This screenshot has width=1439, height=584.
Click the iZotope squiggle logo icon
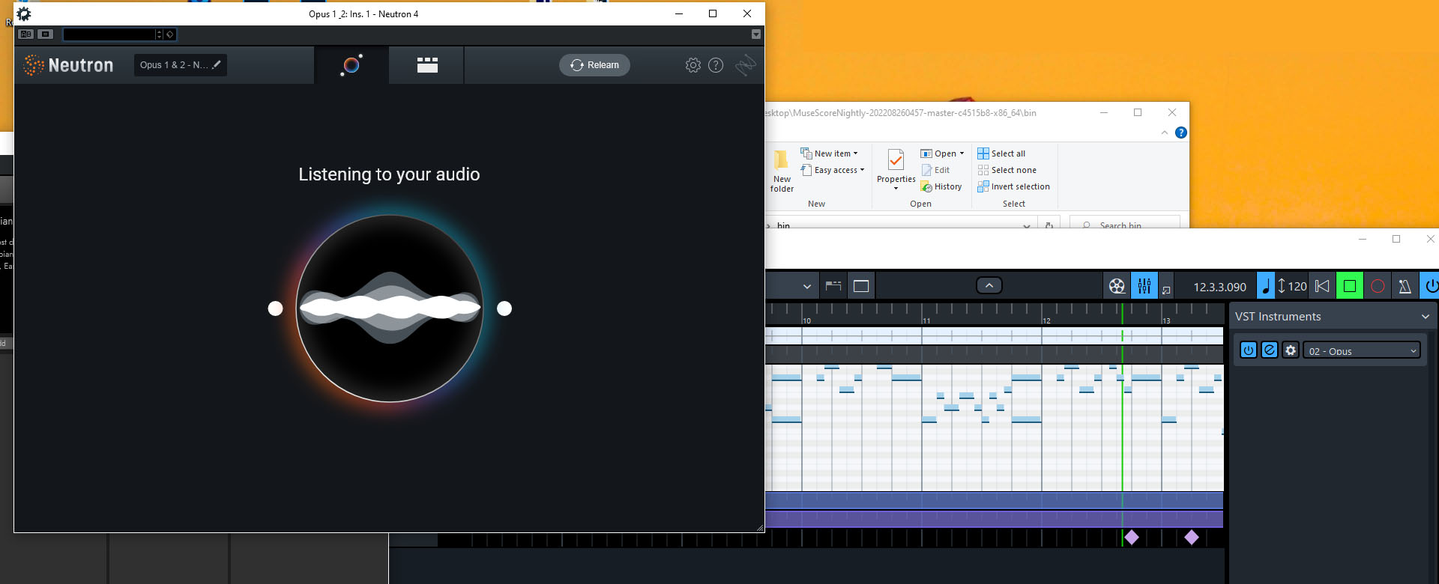[745, 65]
